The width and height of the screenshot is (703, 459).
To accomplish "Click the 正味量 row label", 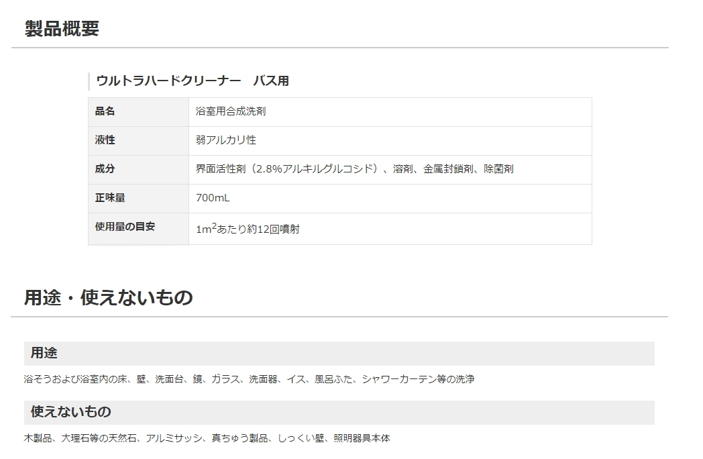I will pos(110,198).
